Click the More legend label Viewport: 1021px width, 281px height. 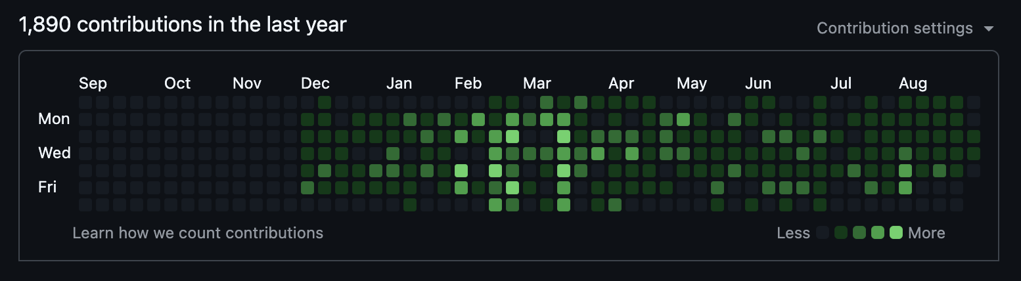click(926, 233)
